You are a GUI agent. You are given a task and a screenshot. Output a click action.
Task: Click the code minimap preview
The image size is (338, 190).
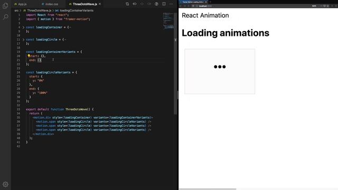[x=168, y=21]
